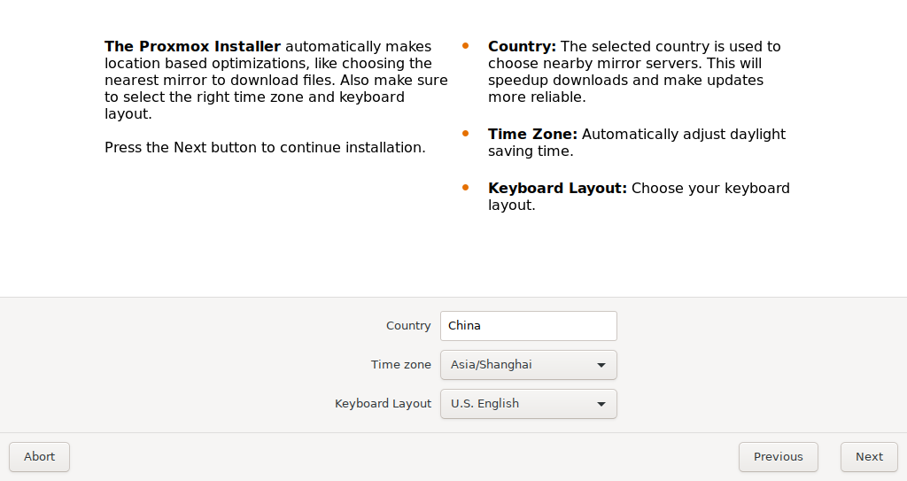Click the Abort button
The width and height of the screenshot is (907, 481).
39,457
